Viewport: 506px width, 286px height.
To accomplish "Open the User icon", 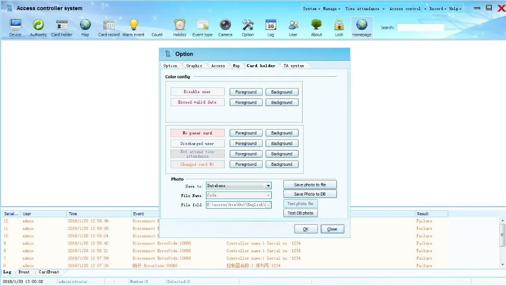I will 293,27.
